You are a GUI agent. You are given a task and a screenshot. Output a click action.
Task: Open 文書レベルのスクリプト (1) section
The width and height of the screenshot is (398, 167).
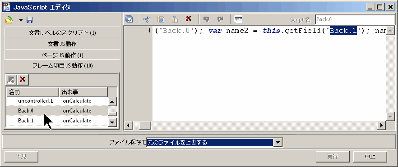tap(62, 33)
